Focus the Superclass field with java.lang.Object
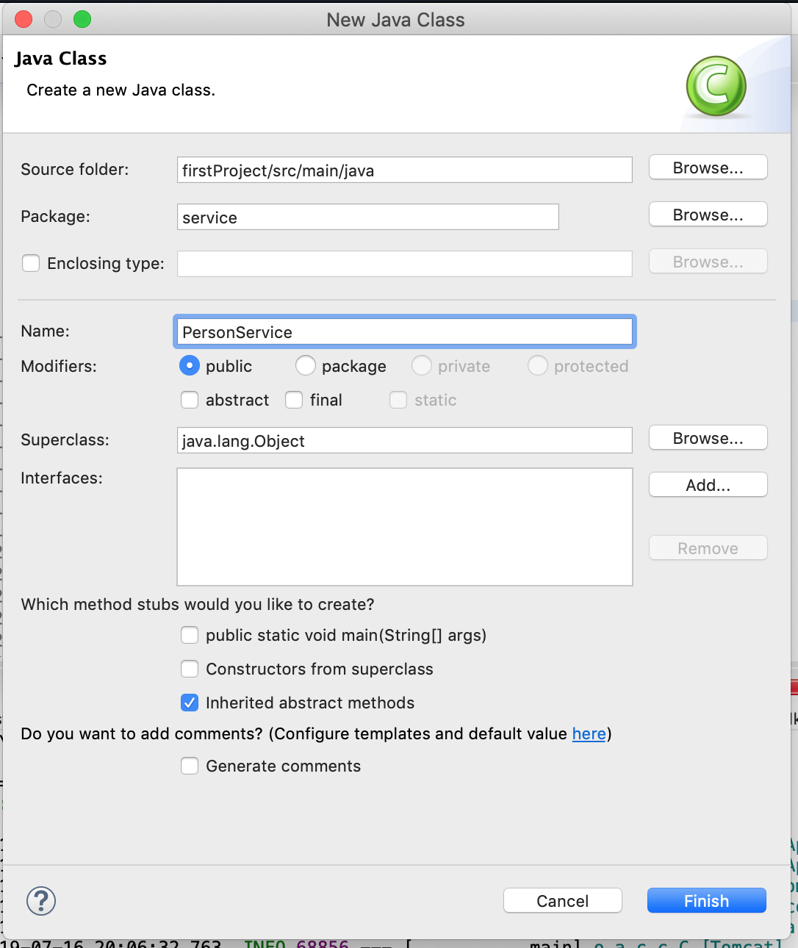The width and height of the screenshot is (798, 948). [x=405, y=440]
